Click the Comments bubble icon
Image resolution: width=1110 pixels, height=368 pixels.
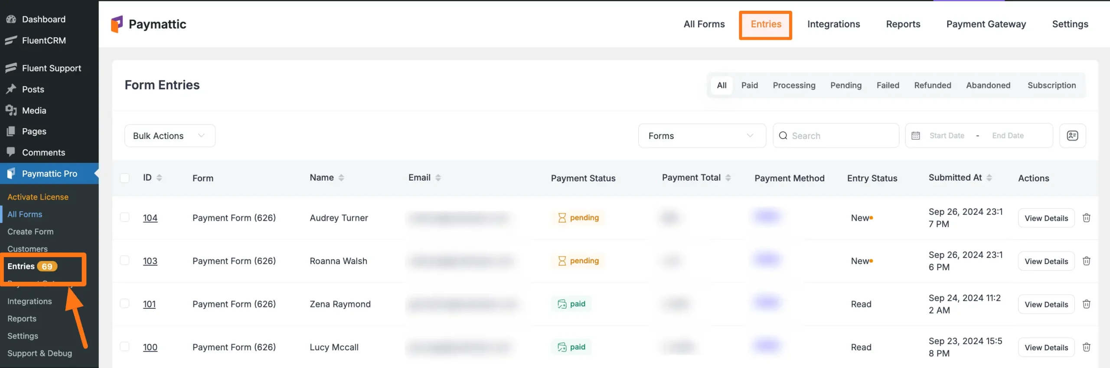[x=11, y=152]
